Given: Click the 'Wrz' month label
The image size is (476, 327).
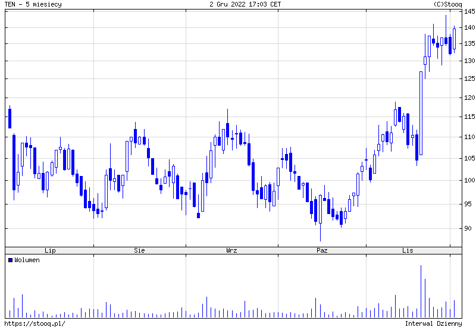Looking at the screenshot, I should click(231, 250).
